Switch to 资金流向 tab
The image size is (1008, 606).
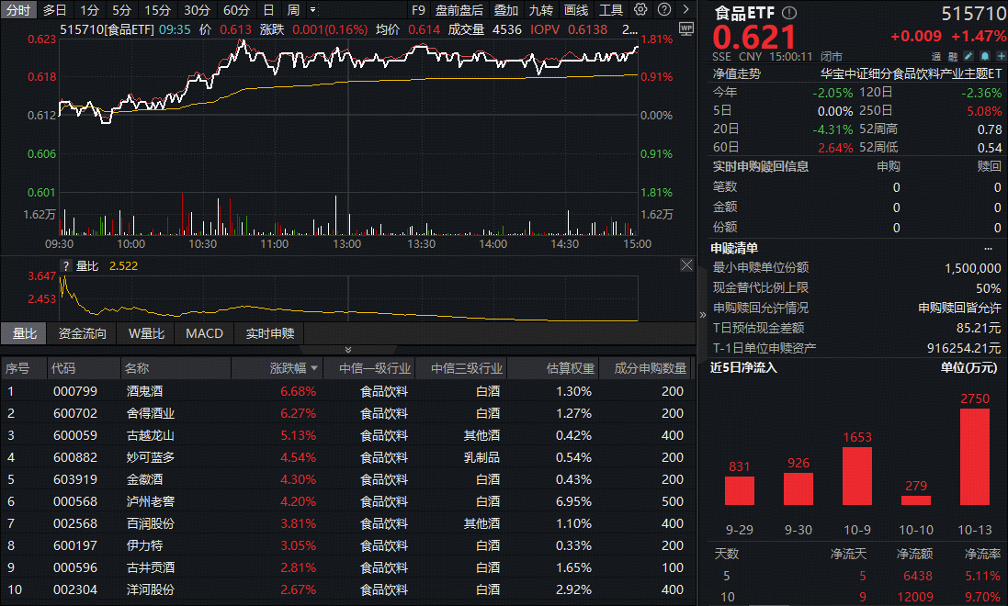click(83, 333)
